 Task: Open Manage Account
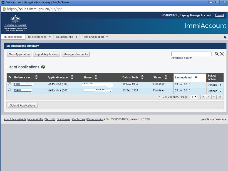(x=201, y=15)
